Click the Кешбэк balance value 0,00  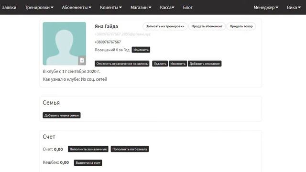pos(65,162)
